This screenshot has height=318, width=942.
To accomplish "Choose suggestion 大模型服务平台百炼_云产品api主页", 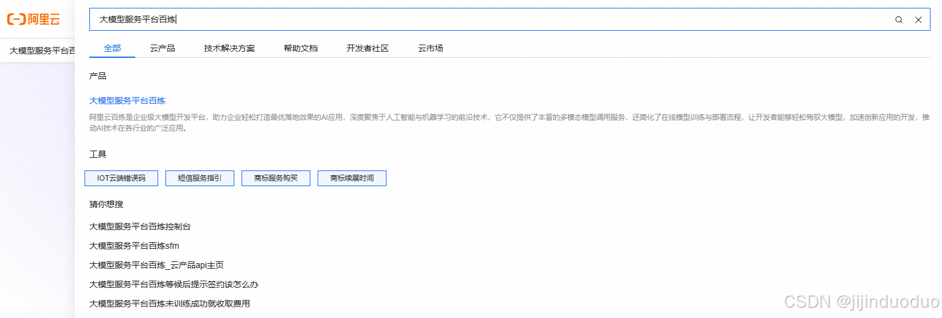I will 156,265.
